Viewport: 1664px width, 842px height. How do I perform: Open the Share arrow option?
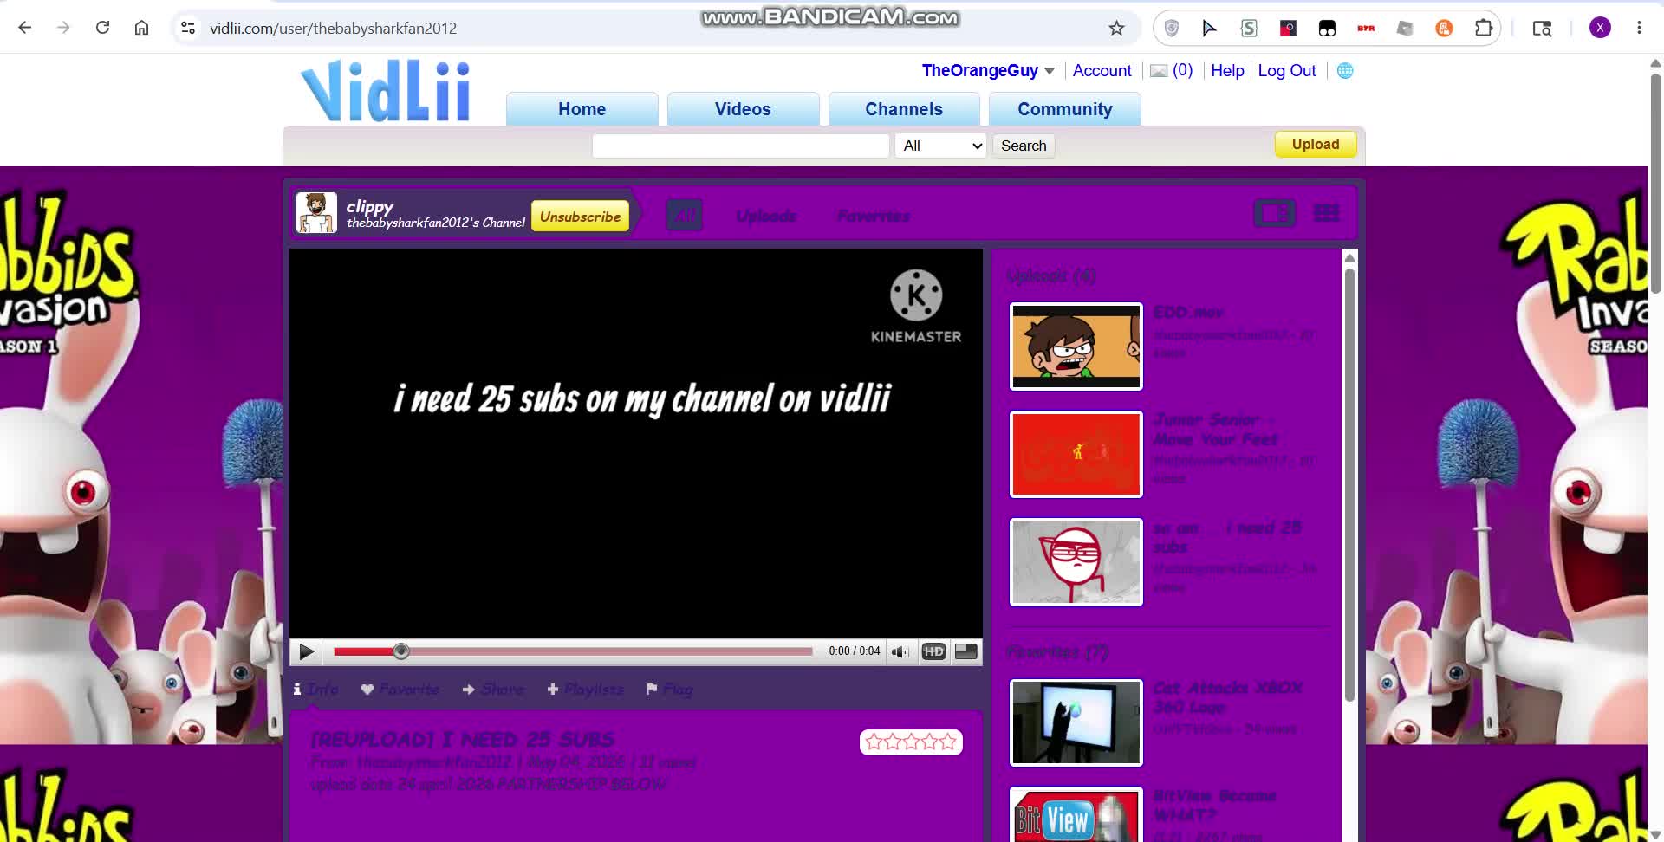493,690
